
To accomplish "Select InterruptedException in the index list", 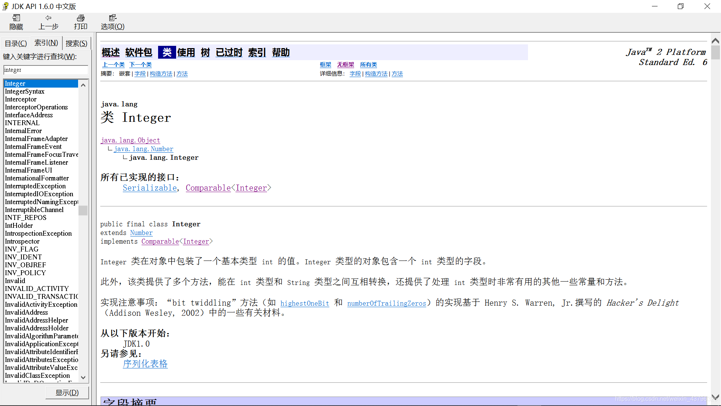I will click(35, 186).
